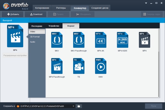This screenshot has height=110, width=165.
Task: Click the large MP4 output profile thumbnail
Action: [x=15, y=36]
